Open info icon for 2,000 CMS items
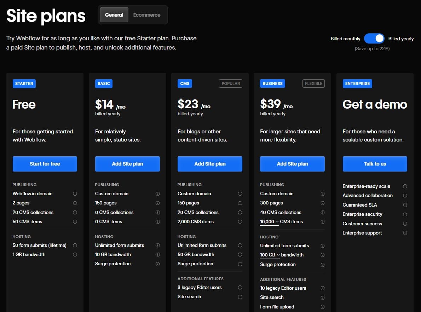Image resolution: width=421 pixels, height=312 pixels. pyautogui.click(x=240, y=222)
